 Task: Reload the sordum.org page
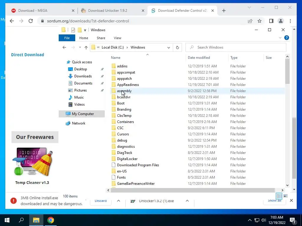31,21
